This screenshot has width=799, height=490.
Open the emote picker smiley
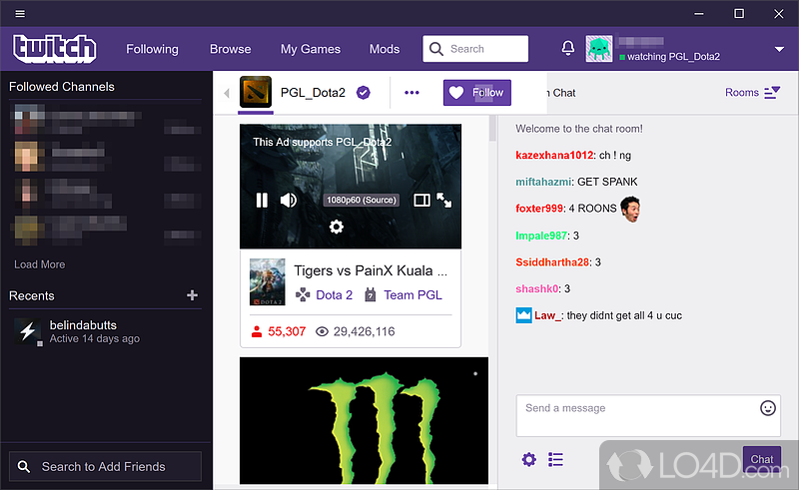coord(768,408)
